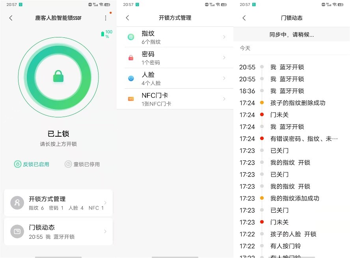Tap the orange NFC card icon
Viewport: 350px width, 258px height.
(131, 99)
